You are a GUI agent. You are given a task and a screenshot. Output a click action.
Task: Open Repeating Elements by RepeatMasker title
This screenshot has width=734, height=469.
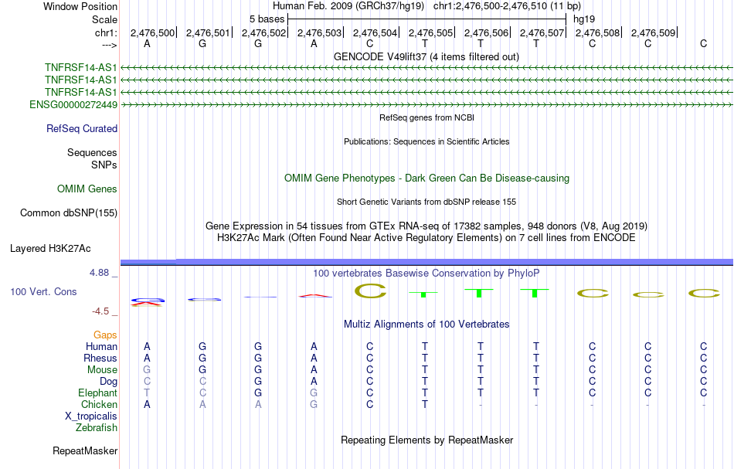[427, 440]
